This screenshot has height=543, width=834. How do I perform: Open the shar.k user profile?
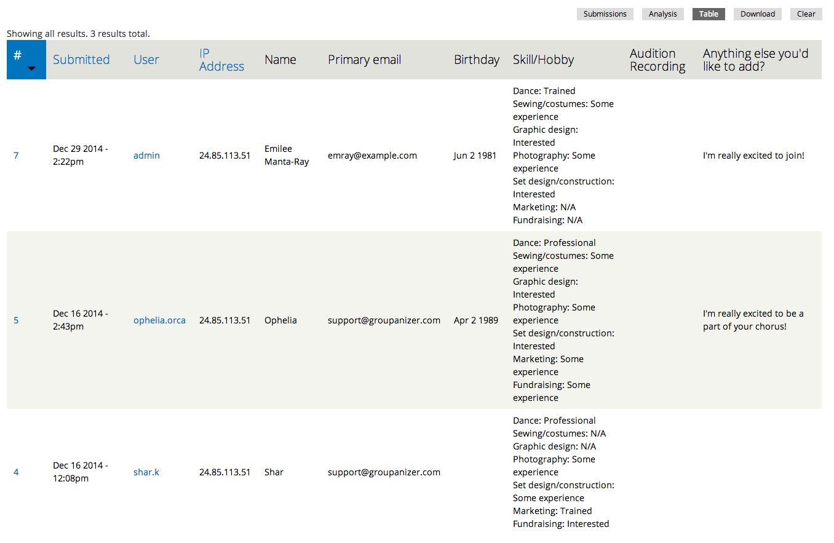[146, 472]
